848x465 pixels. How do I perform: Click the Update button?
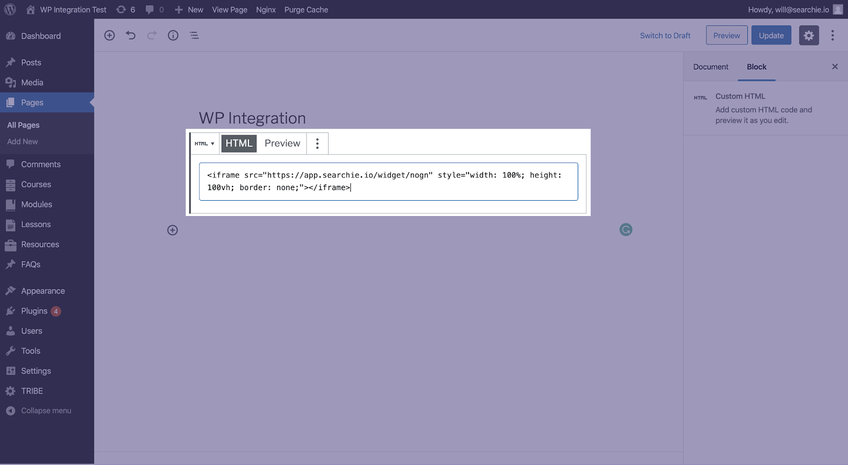click(x=771, y=35)
